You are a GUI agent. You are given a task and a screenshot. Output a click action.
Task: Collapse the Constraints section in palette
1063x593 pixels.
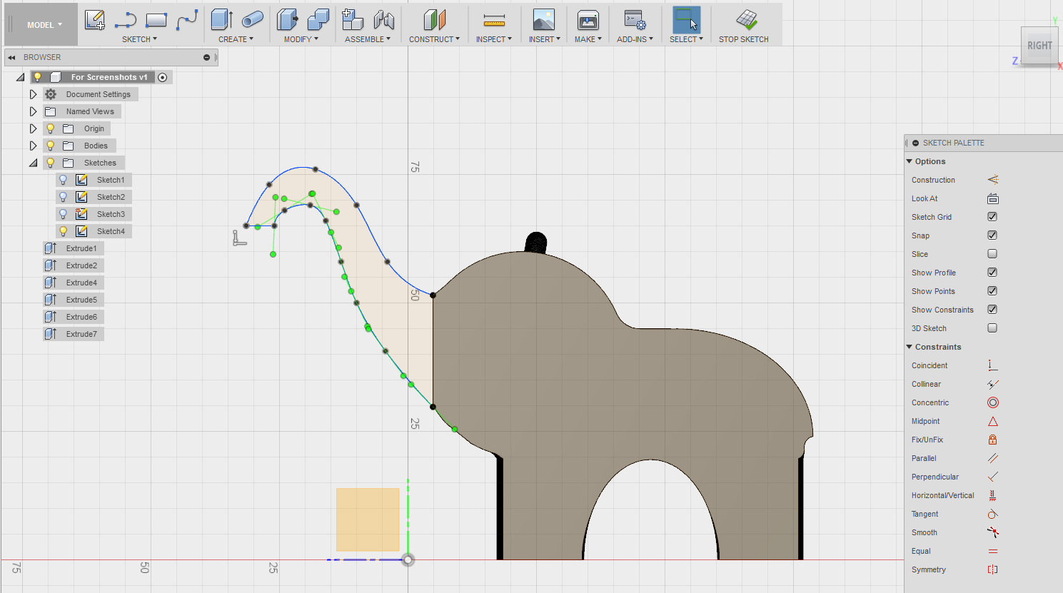tap(910, 347)
